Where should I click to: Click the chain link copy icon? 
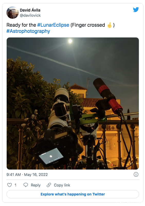(49, 185)
